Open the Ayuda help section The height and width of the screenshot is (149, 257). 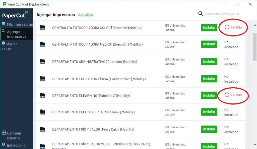coord(12,44)
